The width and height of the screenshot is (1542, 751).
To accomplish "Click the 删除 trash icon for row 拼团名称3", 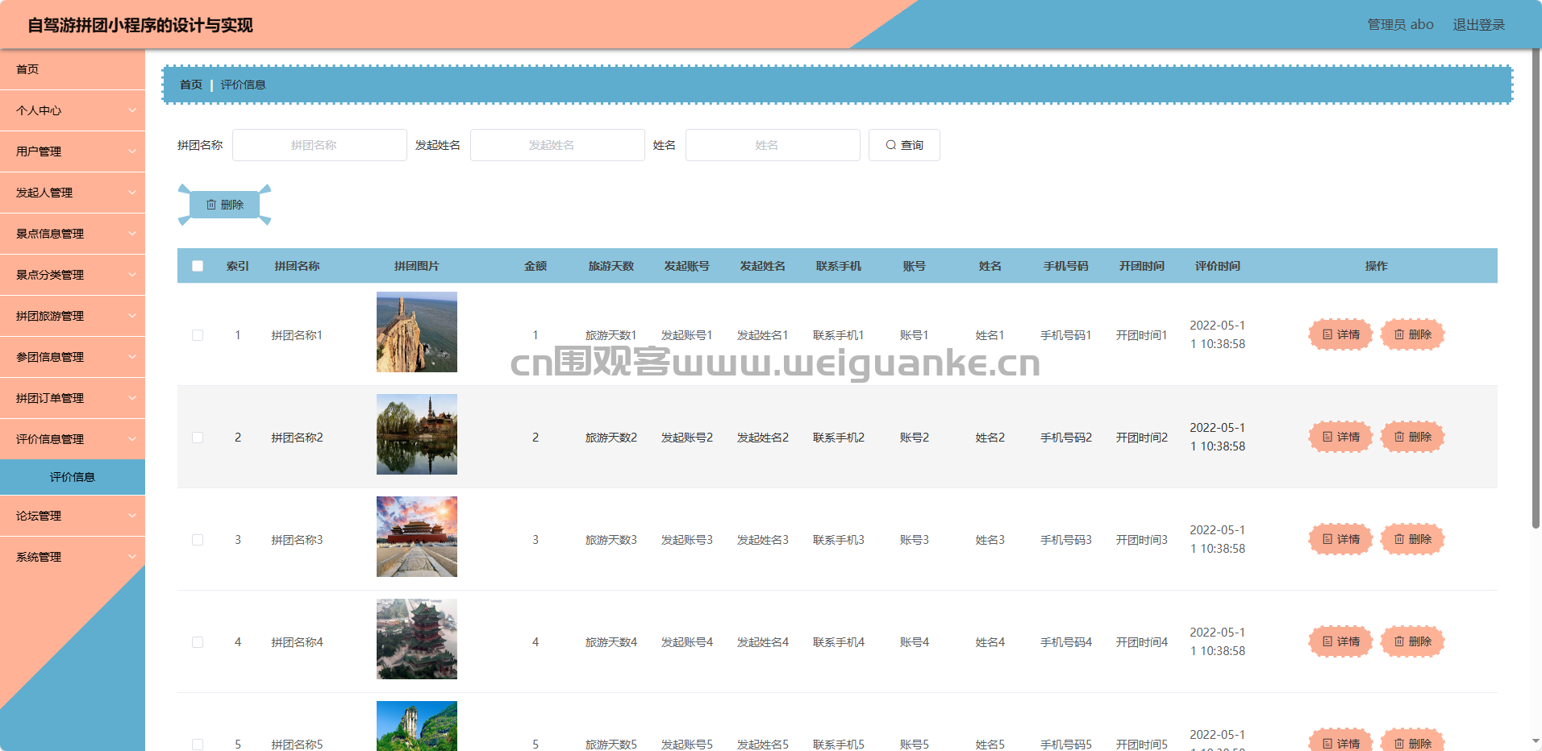I will [1399, 539].
